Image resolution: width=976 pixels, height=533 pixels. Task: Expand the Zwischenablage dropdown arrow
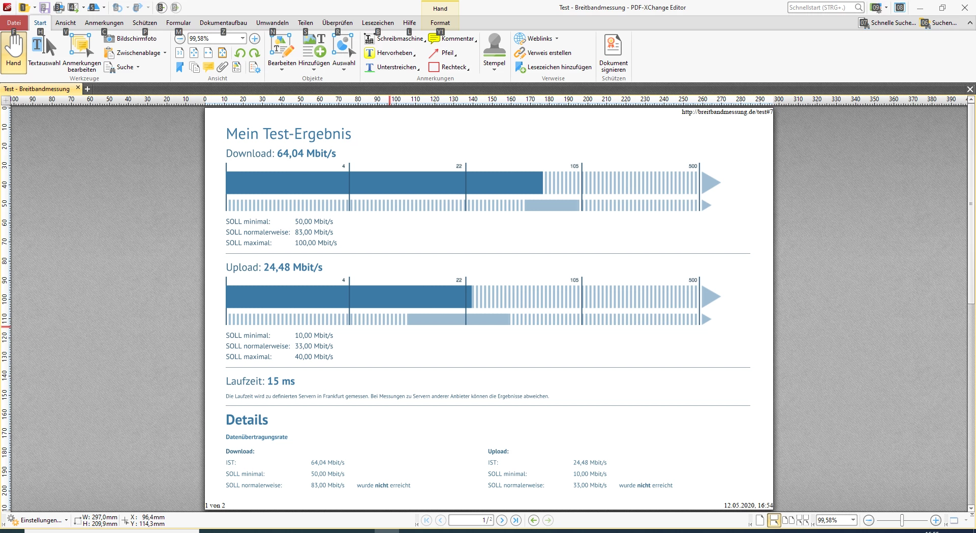[165, 53]
